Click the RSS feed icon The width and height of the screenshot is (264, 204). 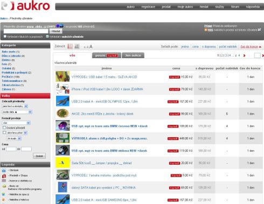click(206, 30)
